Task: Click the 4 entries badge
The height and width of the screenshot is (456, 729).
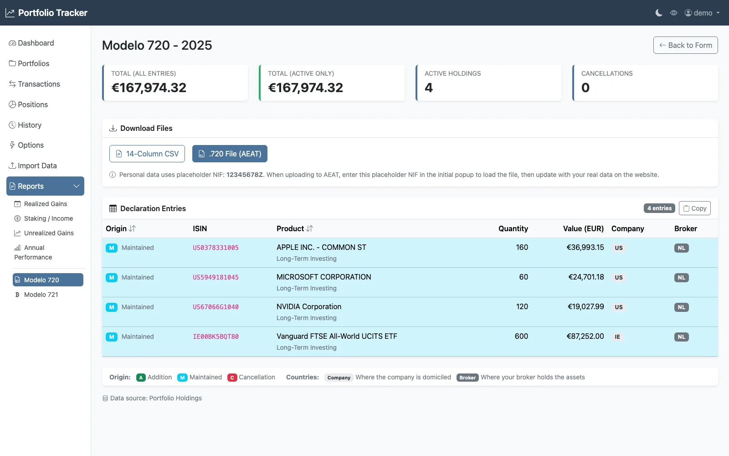Action: (659, 208)
